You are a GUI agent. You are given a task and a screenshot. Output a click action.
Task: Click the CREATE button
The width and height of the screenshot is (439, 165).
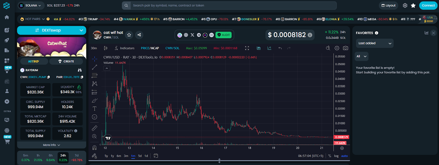coord(66,61)
